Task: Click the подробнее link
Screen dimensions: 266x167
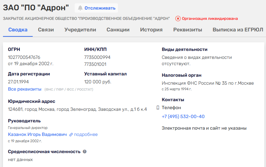Action: pos(86,134)
